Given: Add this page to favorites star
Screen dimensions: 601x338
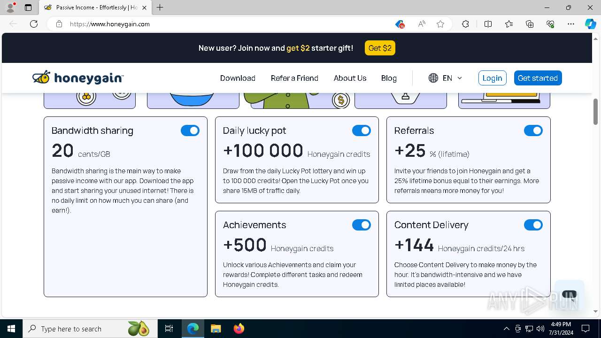Looking at the screenshot, I should [440, 24].
